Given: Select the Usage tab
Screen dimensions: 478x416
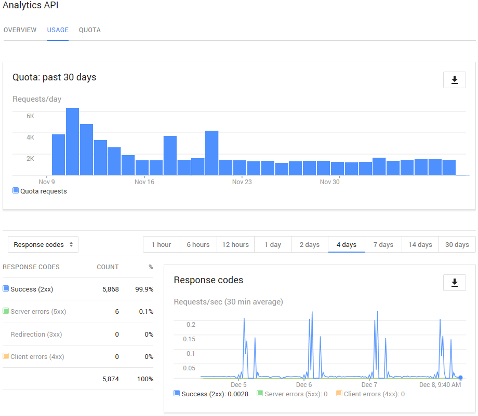Looking at the screenshot, I should pyautogui.click(x=58, y=30).
